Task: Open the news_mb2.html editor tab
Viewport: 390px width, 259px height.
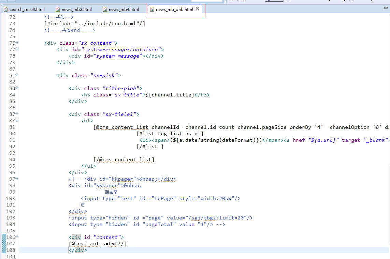Action: [x=76, y=10]
